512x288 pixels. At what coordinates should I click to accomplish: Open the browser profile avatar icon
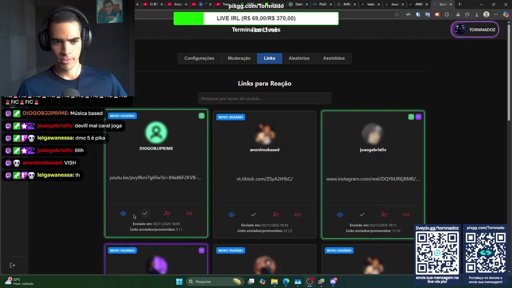pos(486,14)
